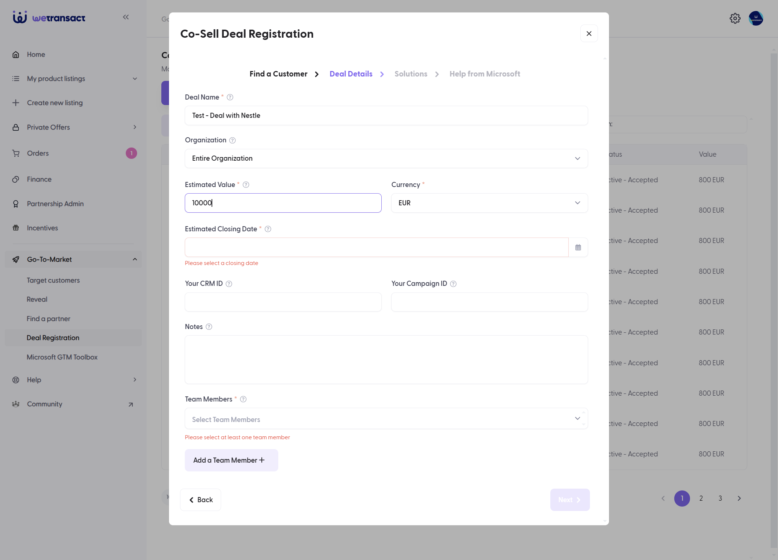Open settings via the gear icon
Viewport: 778px width, 560px height.
pos(735,18)
